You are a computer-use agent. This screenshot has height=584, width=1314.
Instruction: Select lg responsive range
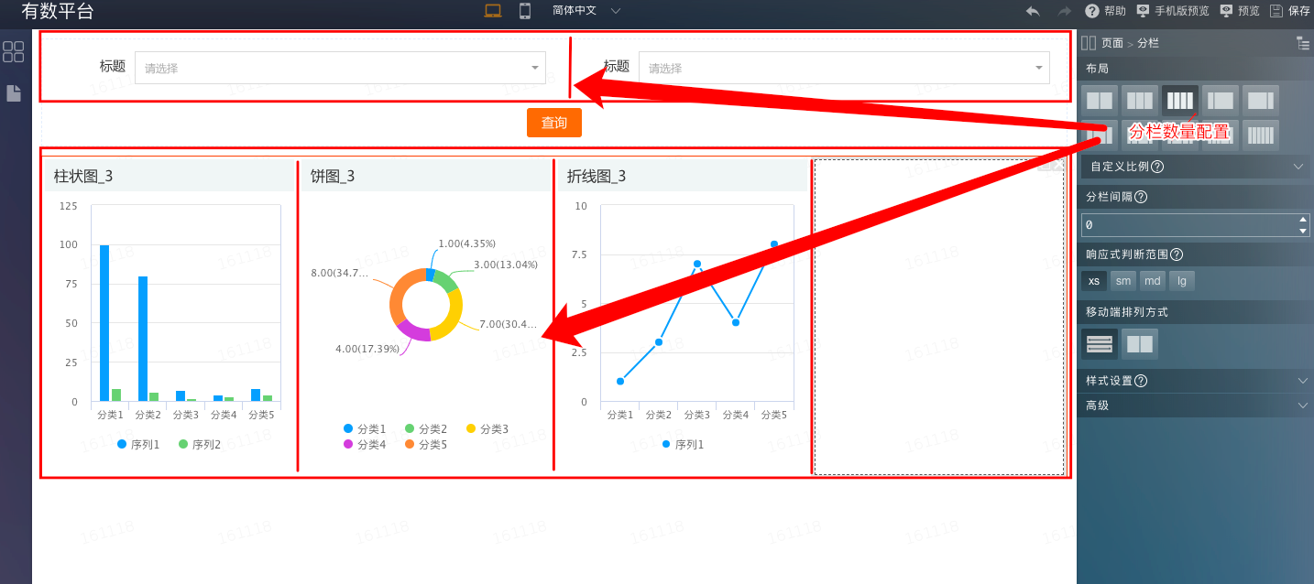1182,281
